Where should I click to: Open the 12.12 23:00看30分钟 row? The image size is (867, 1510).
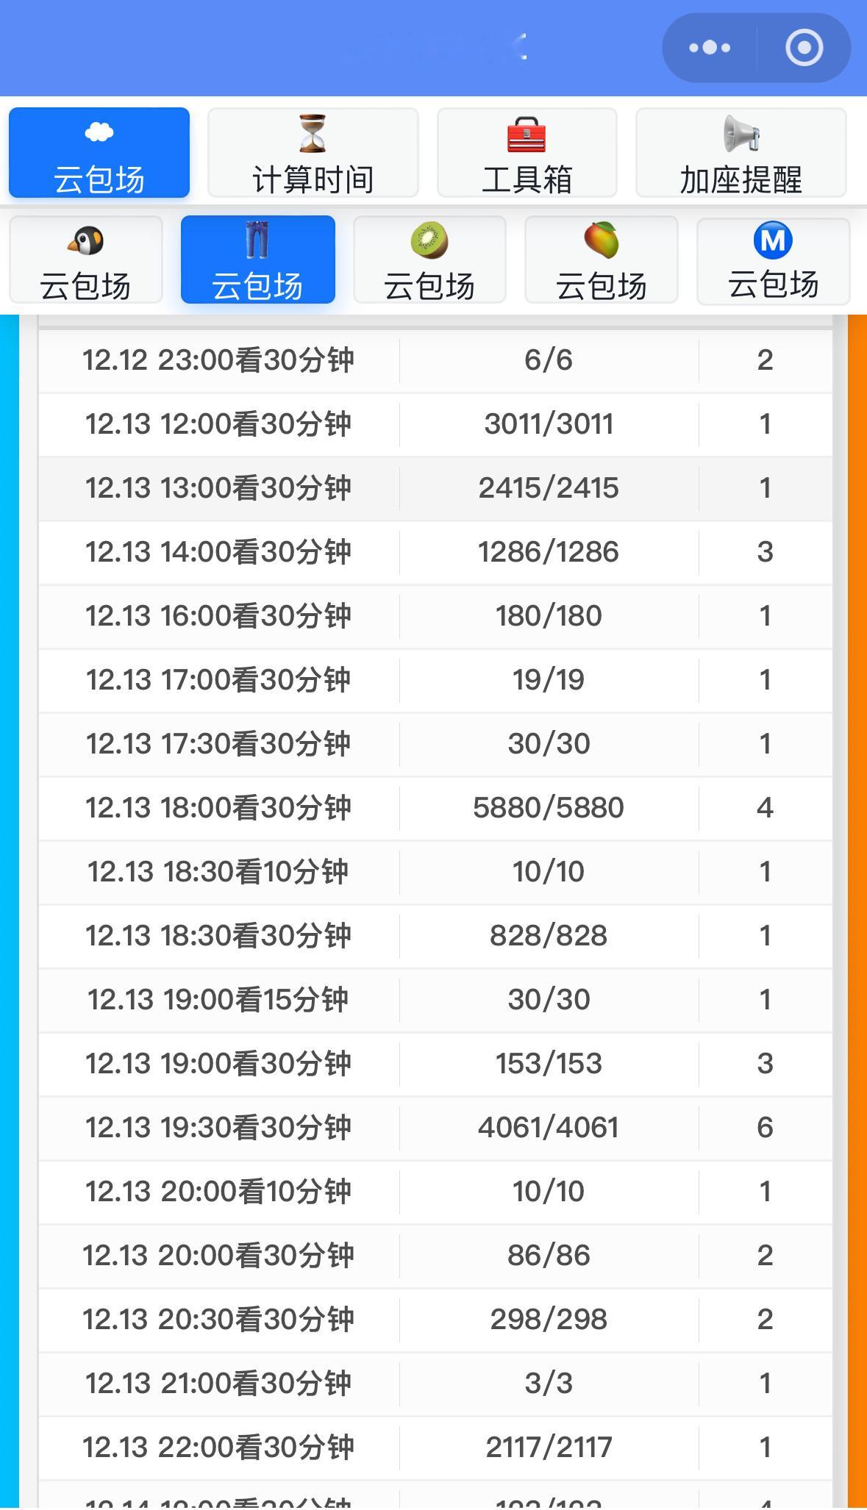coord(435,360)
